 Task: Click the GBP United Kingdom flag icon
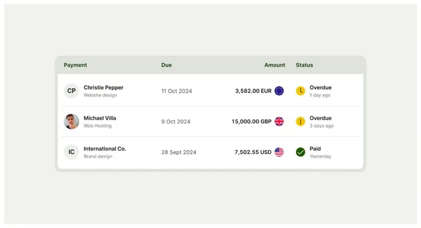pyautogui.click(x=279, y=121)
